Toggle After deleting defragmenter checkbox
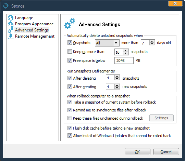 click(70, 78)
